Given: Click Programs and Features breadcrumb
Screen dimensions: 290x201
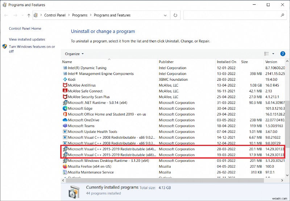Looking at the screenshot, I should (112, 15).
